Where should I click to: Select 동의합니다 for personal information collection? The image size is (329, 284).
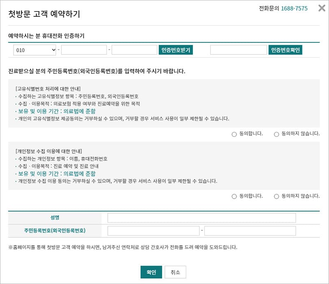pos(234,196)
